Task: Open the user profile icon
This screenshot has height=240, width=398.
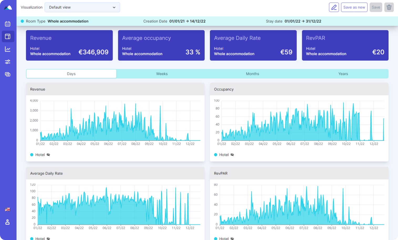Action: coord(8,222)
